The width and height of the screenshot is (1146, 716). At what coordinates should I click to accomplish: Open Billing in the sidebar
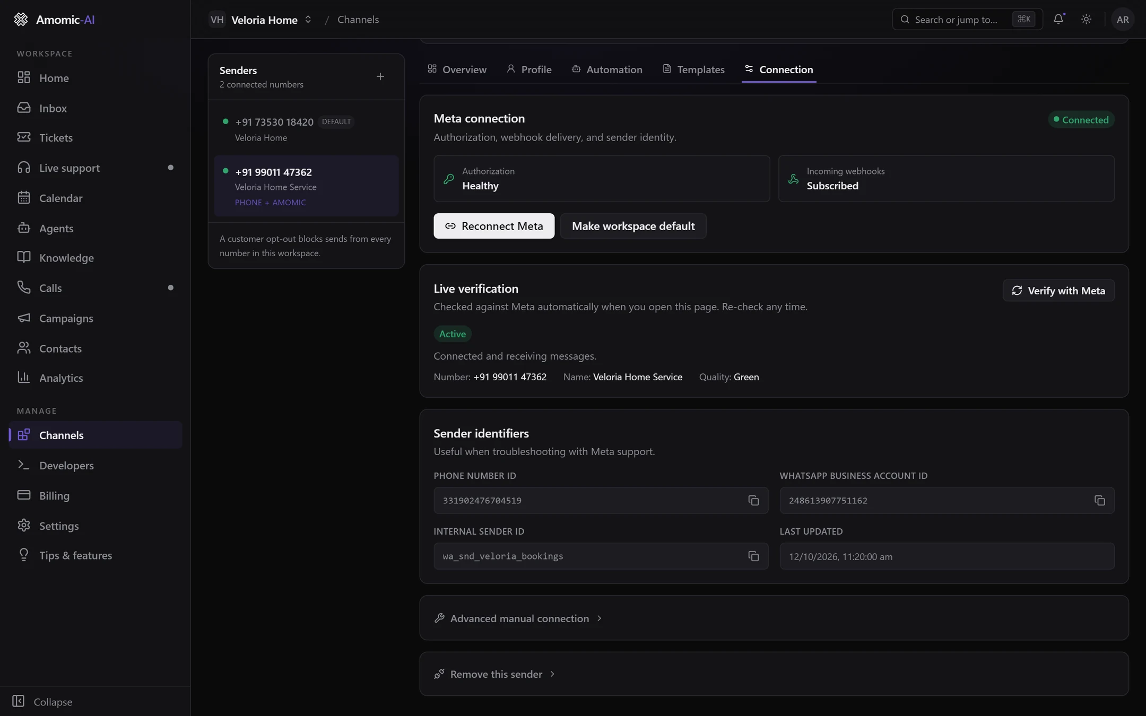[95, 496]
